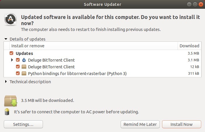Choose Remind Me Later
This screenshot has height=132, width=205.
click(x=140, y=124)
